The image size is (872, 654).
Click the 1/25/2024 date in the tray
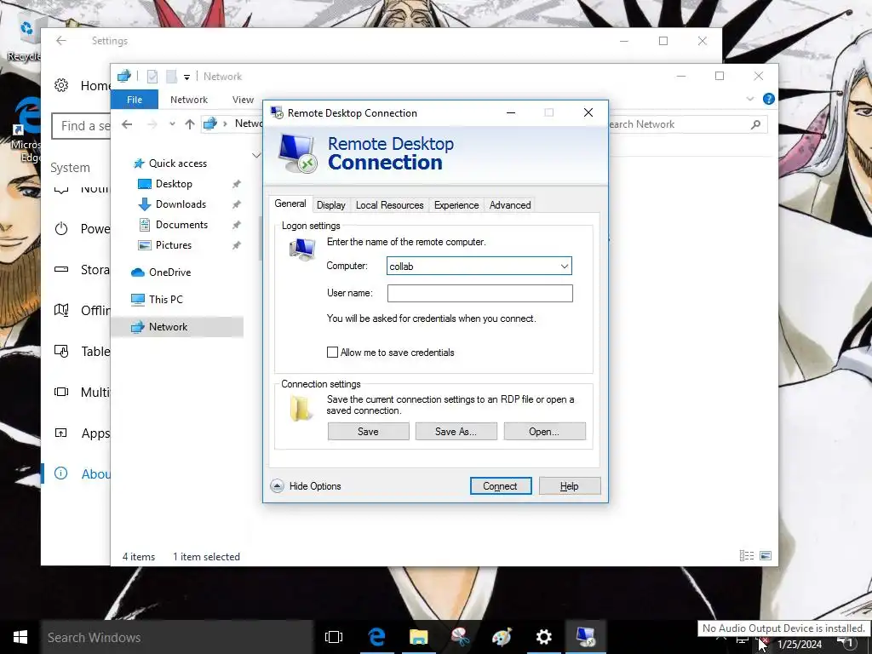tap(800, 645)
